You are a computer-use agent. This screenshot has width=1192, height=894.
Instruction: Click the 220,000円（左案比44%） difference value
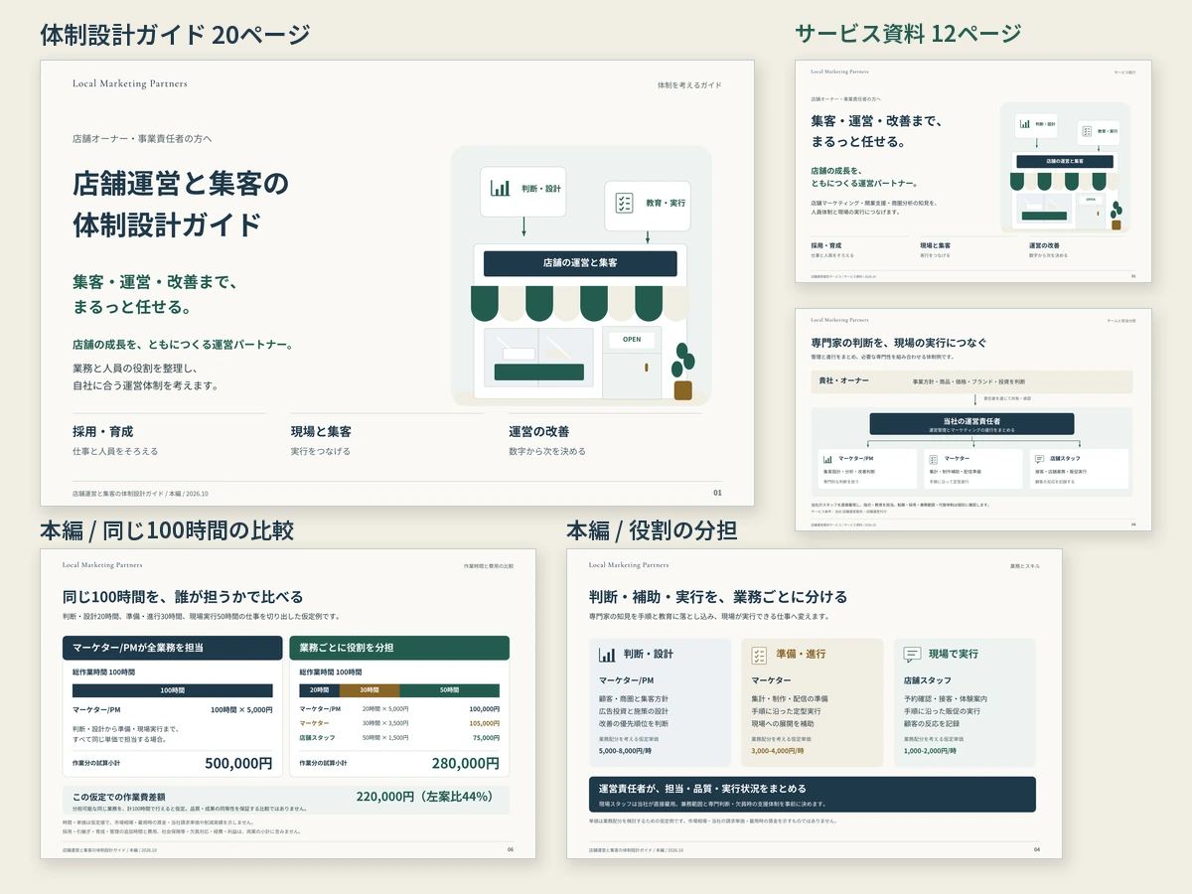point(425,797)
